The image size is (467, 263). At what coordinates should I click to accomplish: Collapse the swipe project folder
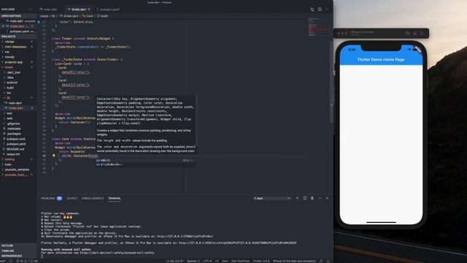pyautogui.click(x=9, y=67)
